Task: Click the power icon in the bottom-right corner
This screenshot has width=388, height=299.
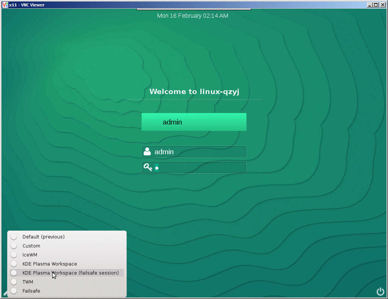Action: pos(380,291)
